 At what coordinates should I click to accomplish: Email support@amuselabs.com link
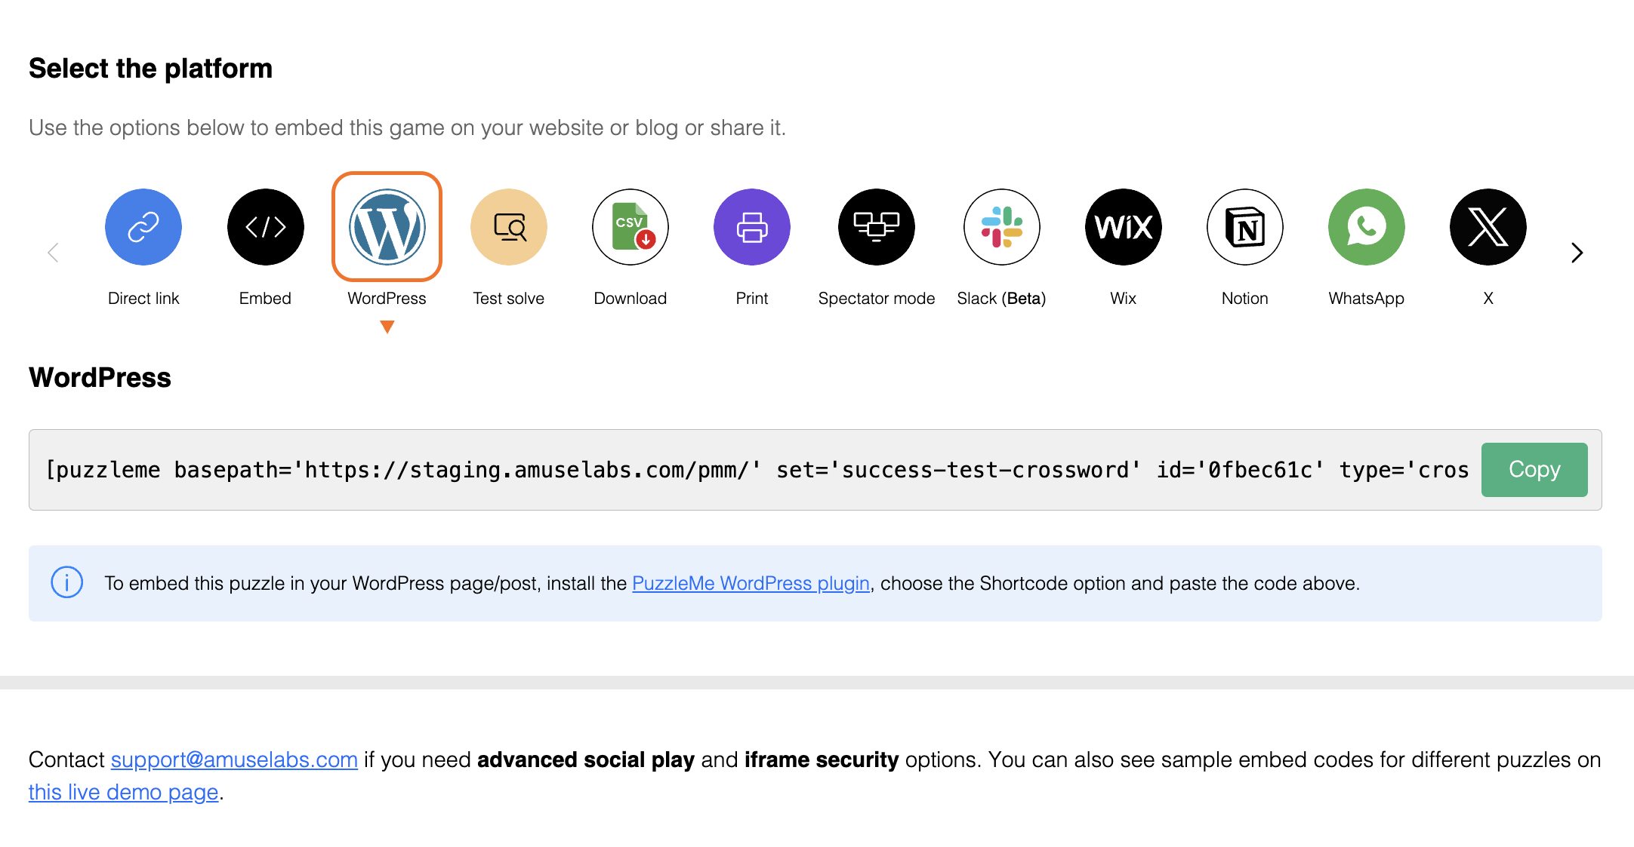coord(234,760)
